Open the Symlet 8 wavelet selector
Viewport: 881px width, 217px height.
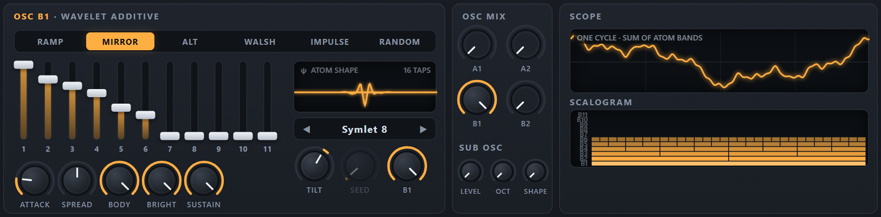pyautogui.click(x=365, y=130)
